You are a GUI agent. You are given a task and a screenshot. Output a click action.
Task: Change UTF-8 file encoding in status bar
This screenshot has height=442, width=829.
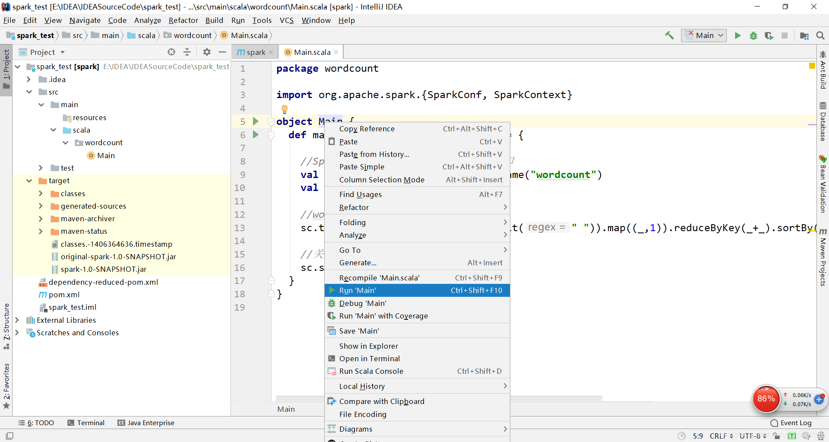[753, 436]
